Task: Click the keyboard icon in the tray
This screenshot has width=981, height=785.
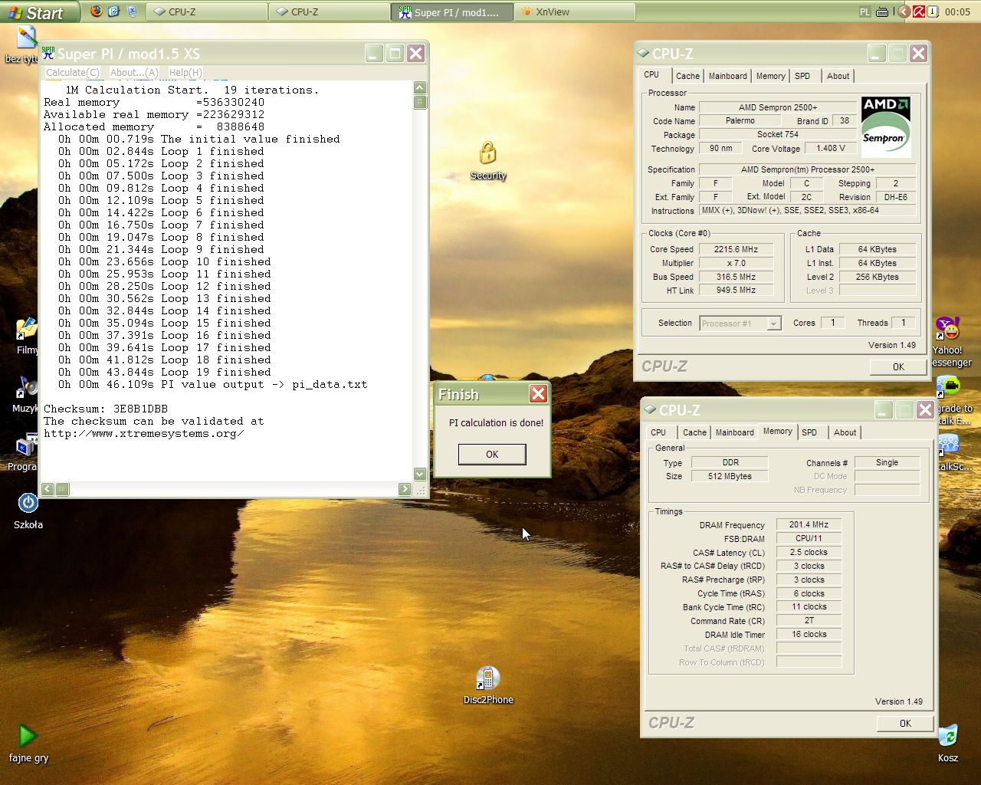Action: tap(882, 11)
